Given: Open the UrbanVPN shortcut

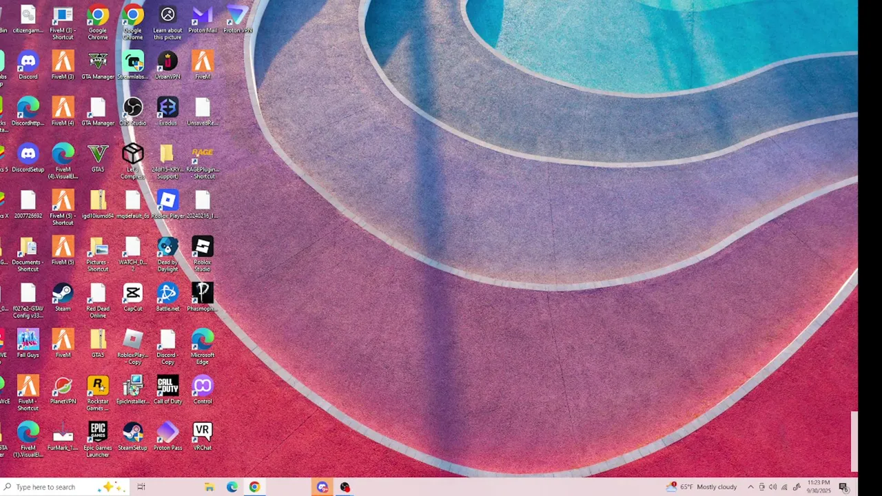Looking at the screenshot, I should click(x=167, y=66).
